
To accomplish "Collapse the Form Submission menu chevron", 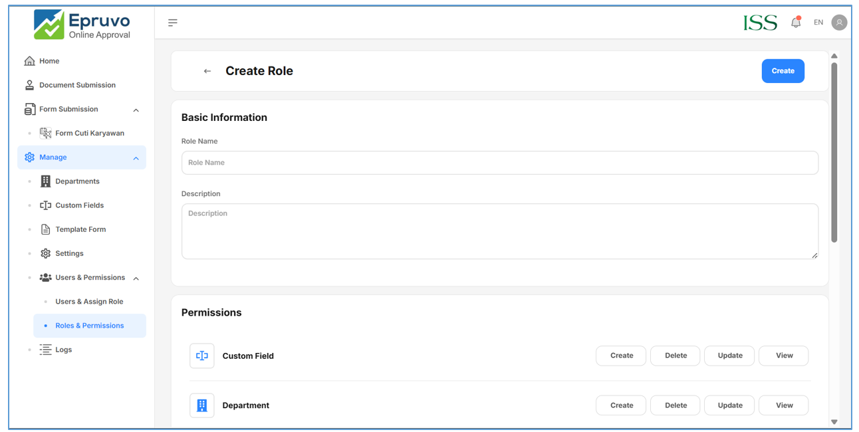I will point(136,110).
